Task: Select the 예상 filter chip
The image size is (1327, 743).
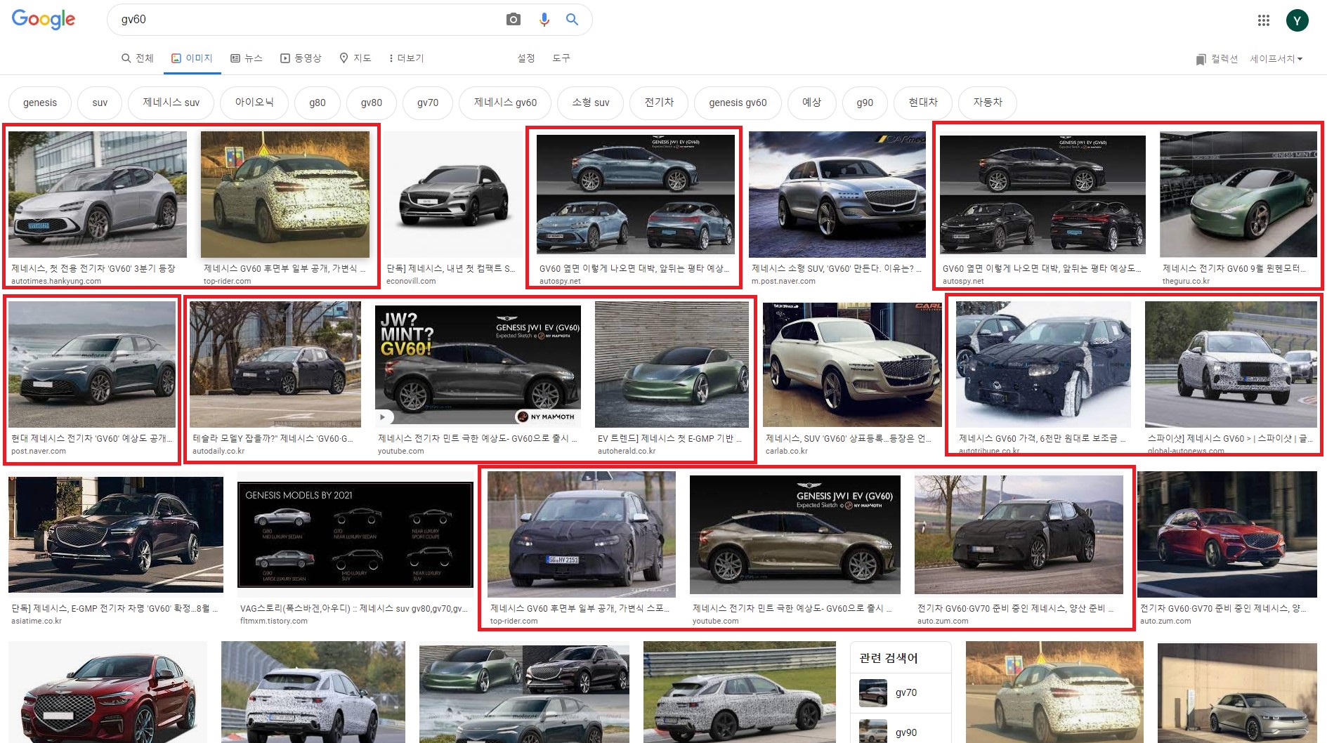Action: [811, 103]
